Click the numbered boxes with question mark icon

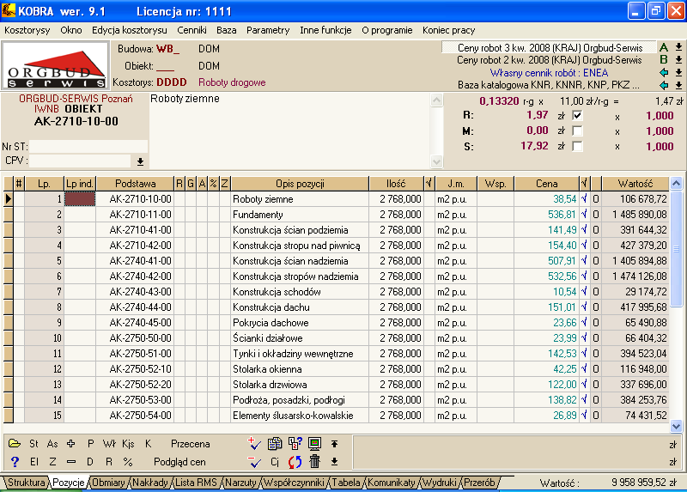[295, 443]
